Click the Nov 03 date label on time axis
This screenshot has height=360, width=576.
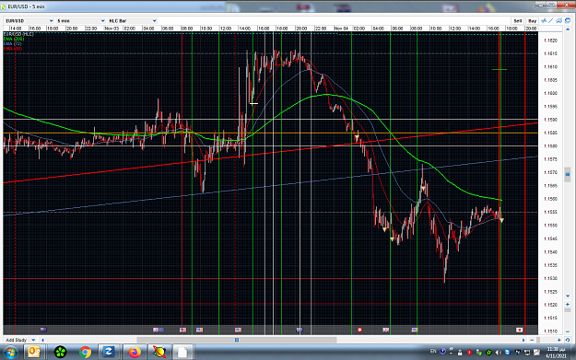[x=112, y=29]
